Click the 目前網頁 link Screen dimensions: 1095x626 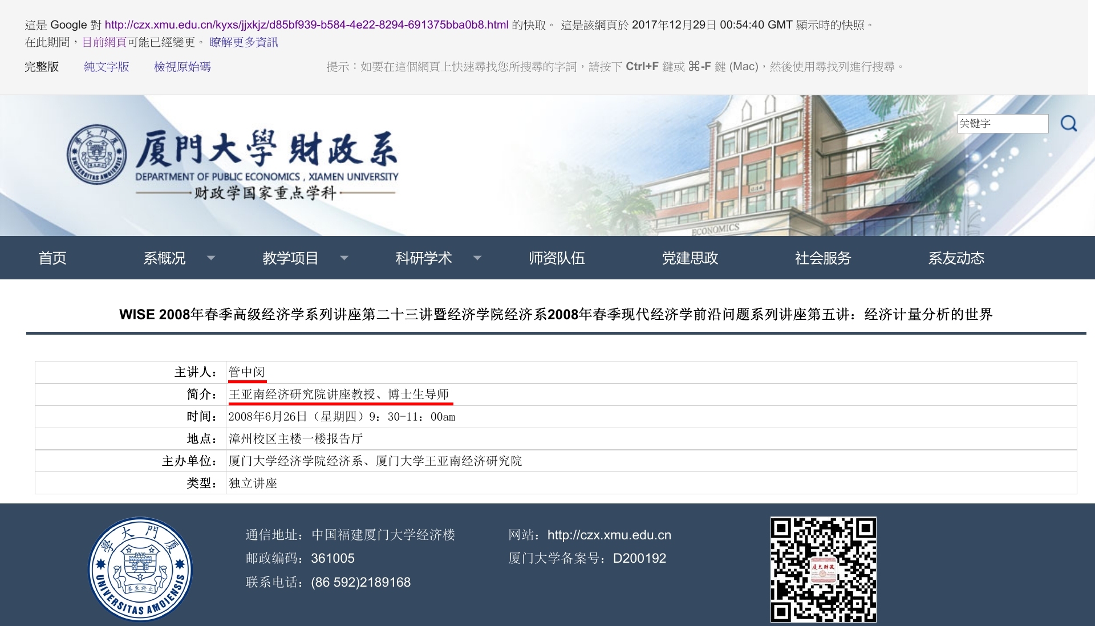click(104, 42)
